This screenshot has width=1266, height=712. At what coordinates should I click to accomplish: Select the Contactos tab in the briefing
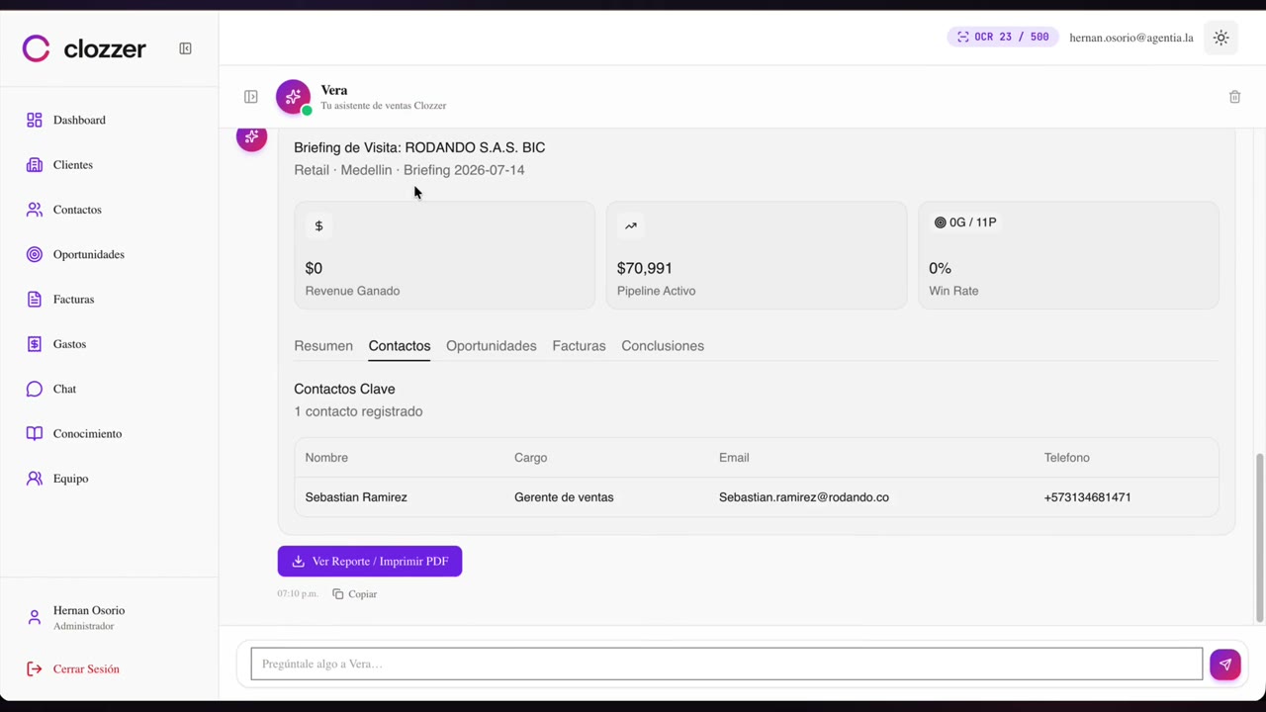pyautogui.click(x=400, y=346)
